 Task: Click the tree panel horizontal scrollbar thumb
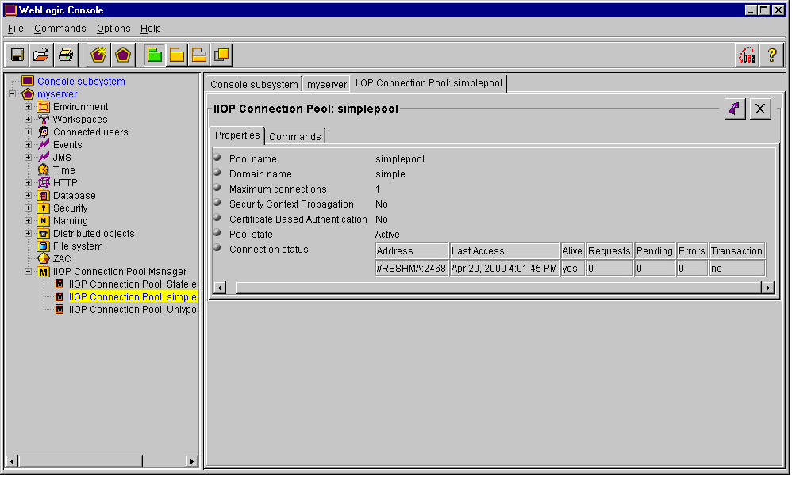81,461
